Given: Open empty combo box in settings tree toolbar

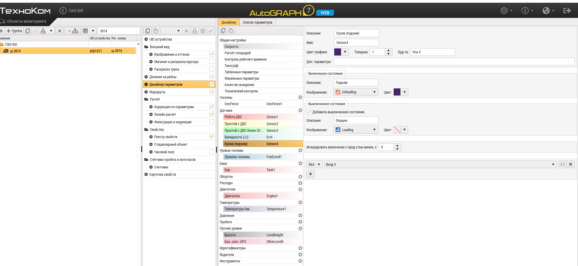Looking at the screenshot, I should [x=171, y=31].
